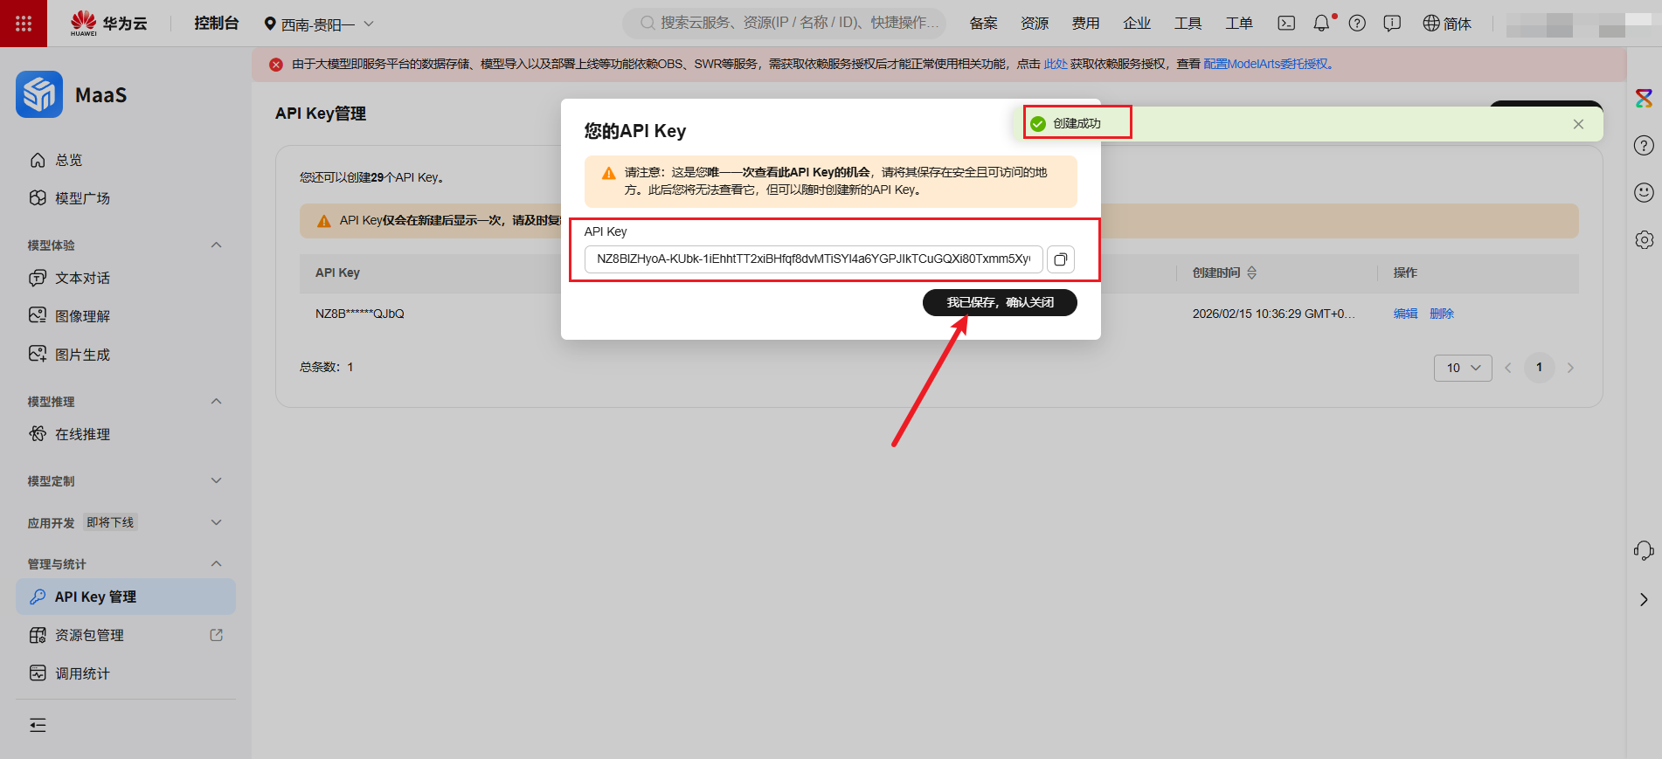Open the help question mark in the top bar
This screenshot has height=759, width=1662.
(1357, 24)
